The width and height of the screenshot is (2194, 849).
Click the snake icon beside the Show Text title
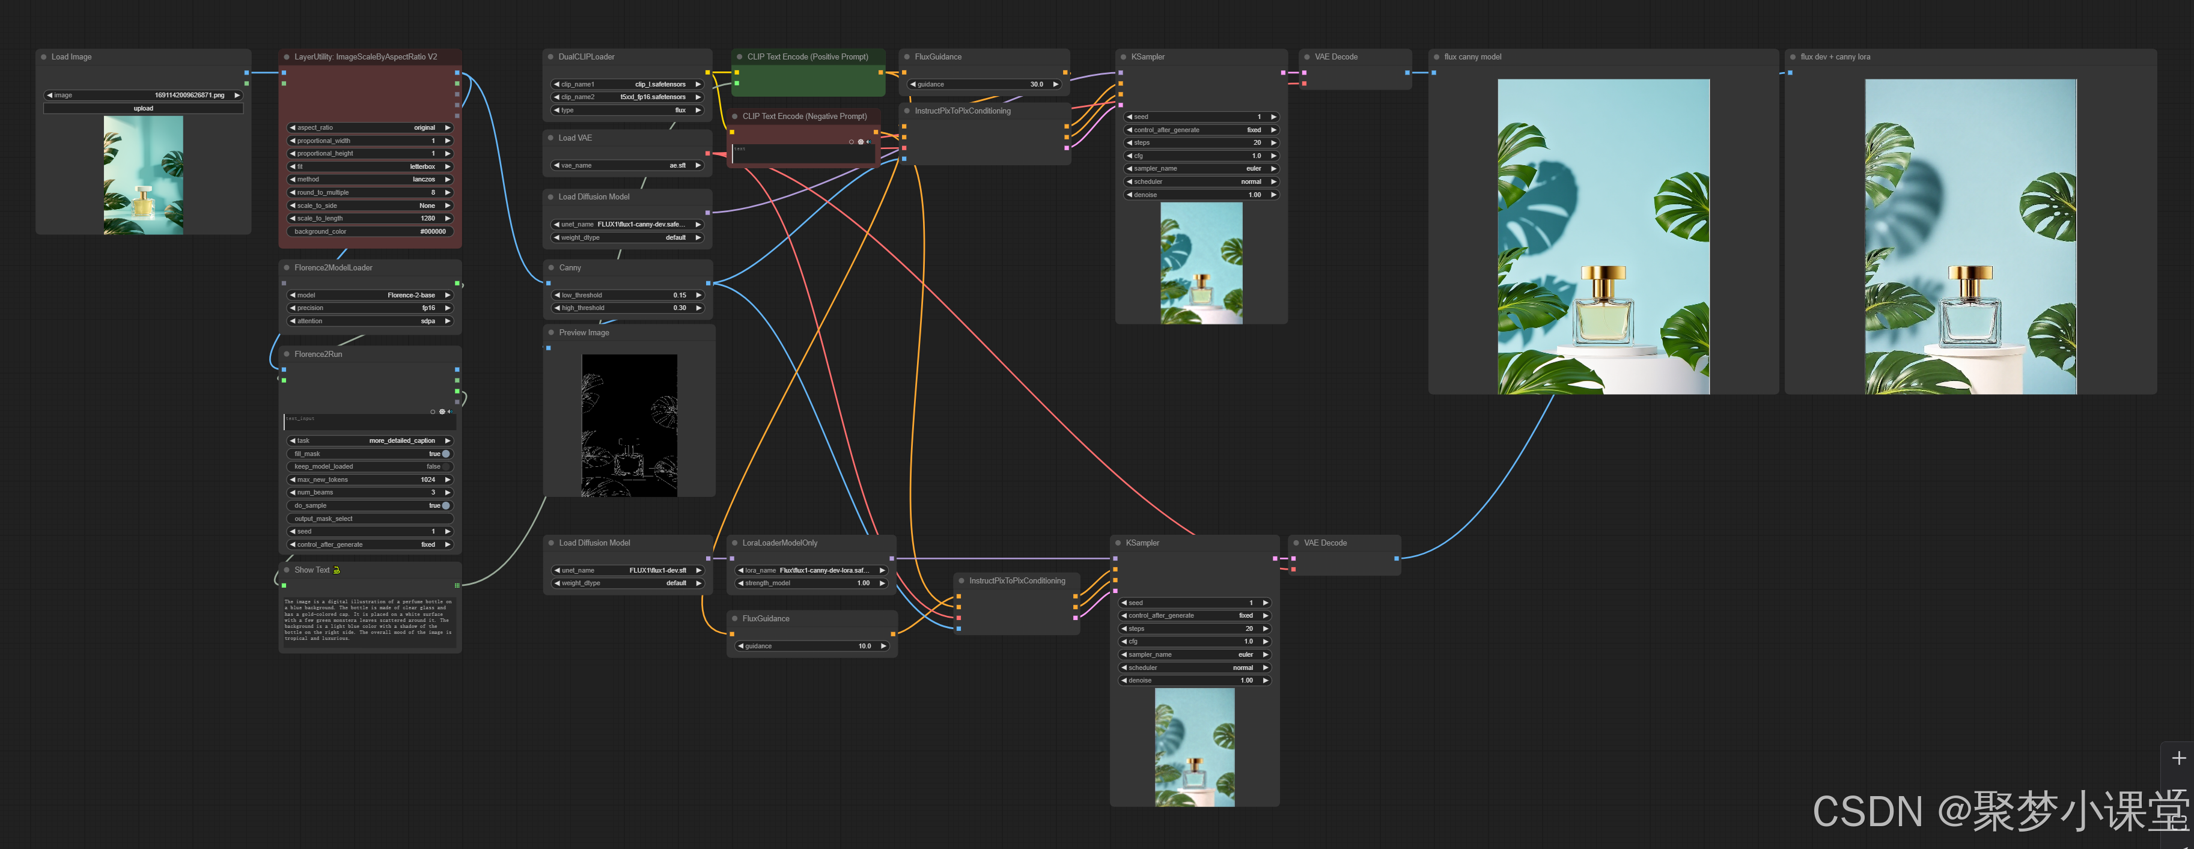337,570
